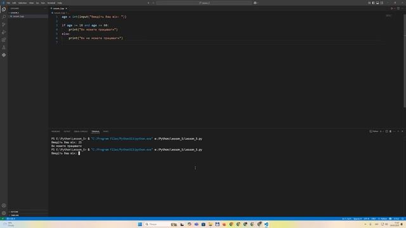Switch to the Debug Console tab
Screen dimensions: 406x228
click(81, 131)
